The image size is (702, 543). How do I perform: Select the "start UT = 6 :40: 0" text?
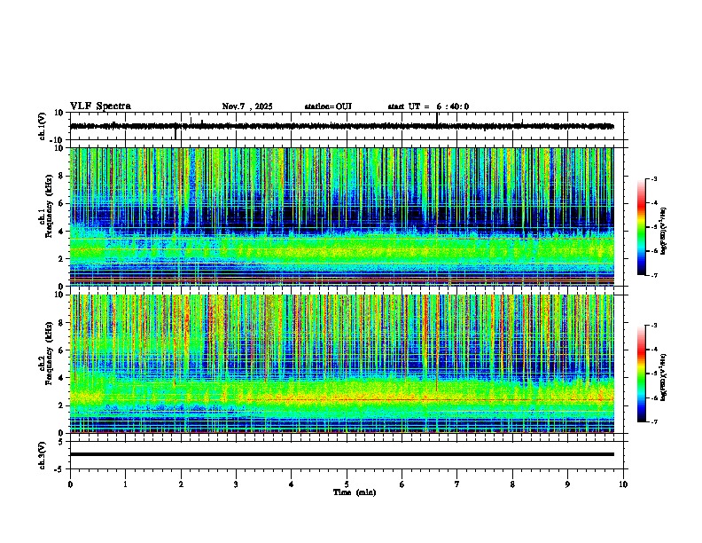pyautogui.click(x=428, y=106)
